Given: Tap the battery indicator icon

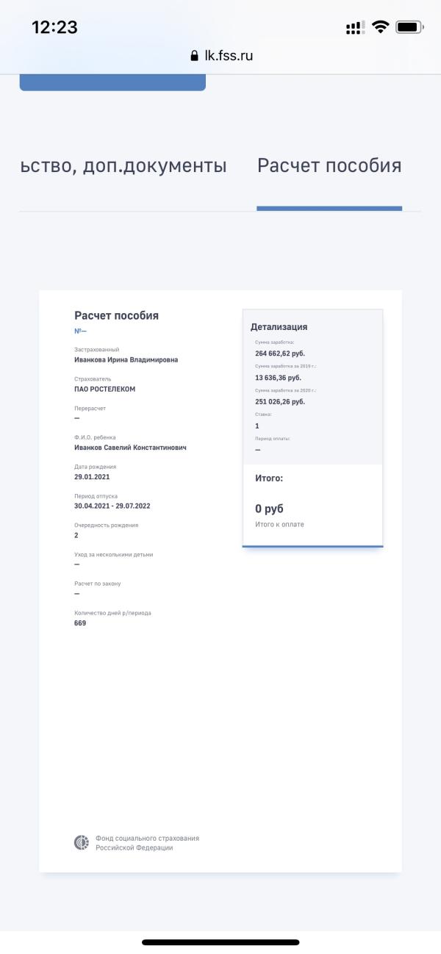Looking at the screenshot, I should 409,27.
